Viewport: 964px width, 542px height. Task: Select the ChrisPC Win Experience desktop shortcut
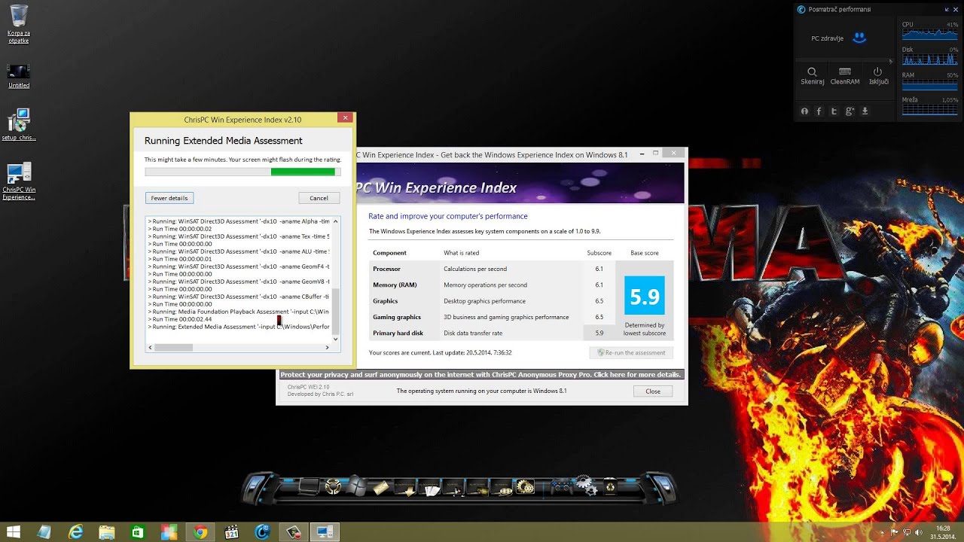[x=19, y=181]
